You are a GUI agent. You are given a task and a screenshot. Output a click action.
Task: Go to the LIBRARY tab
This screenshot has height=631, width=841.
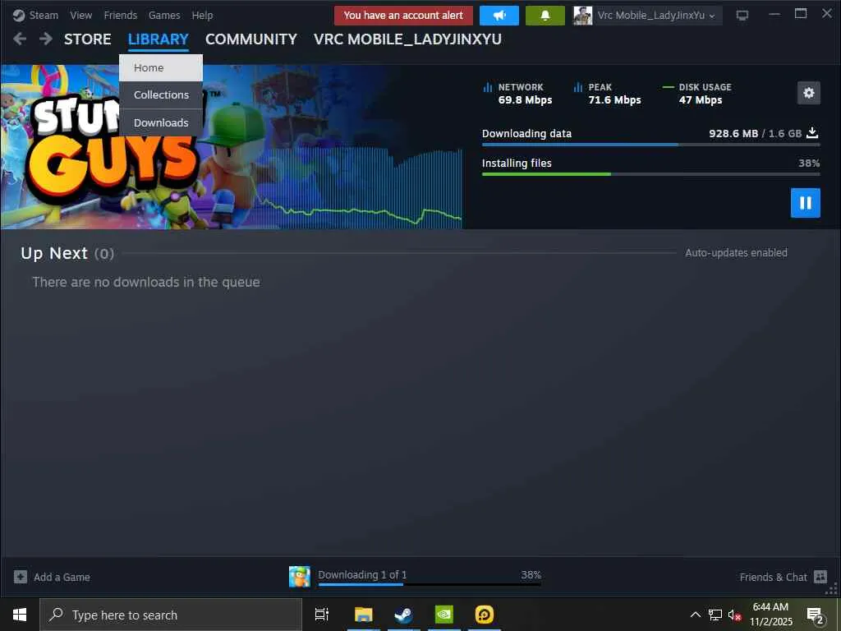(159, 39)
